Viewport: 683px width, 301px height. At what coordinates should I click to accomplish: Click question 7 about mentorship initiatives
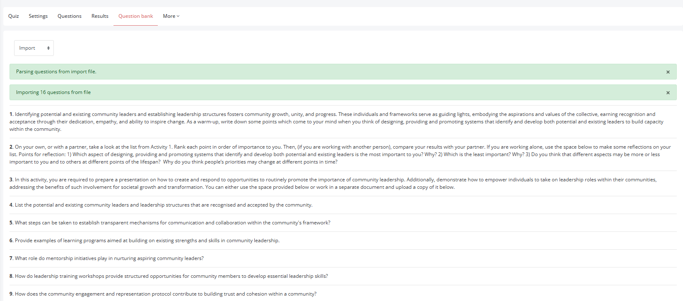pyautogui.click(x=106, y=258)
